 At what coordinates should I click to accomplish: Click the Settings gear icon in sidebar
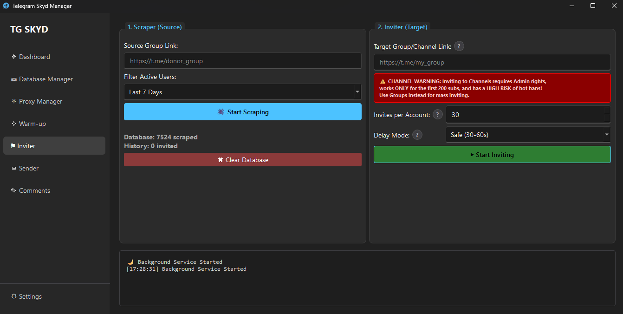coord(14,296)
